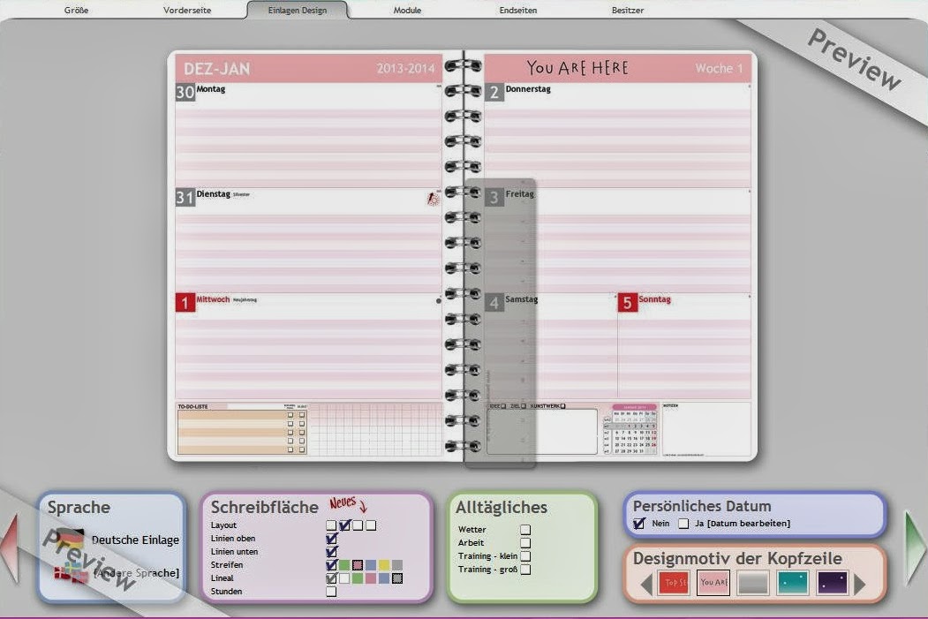Click the 2 Donnerstag day header

pos(518,92)
